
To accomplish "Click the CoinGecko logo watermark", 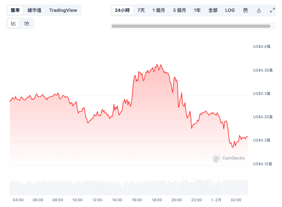I will pos(228,158).
